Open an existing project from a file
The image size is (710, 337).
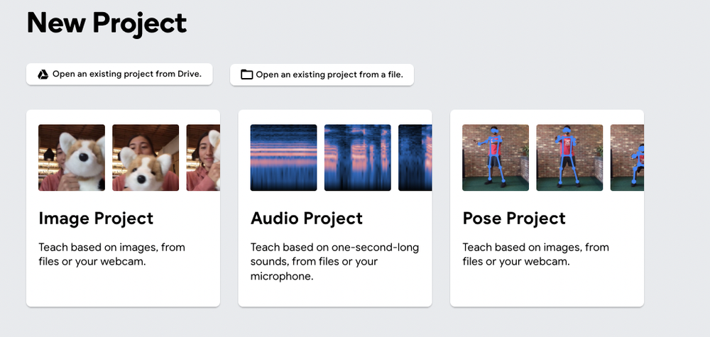tap(322, 74)
